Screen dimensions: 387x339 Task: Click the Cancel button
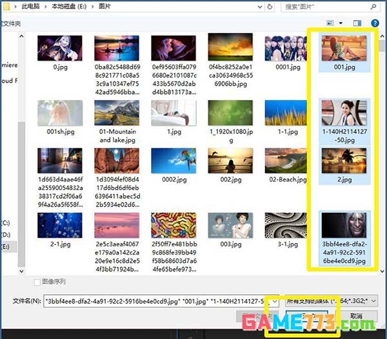[x=356, y=316]
